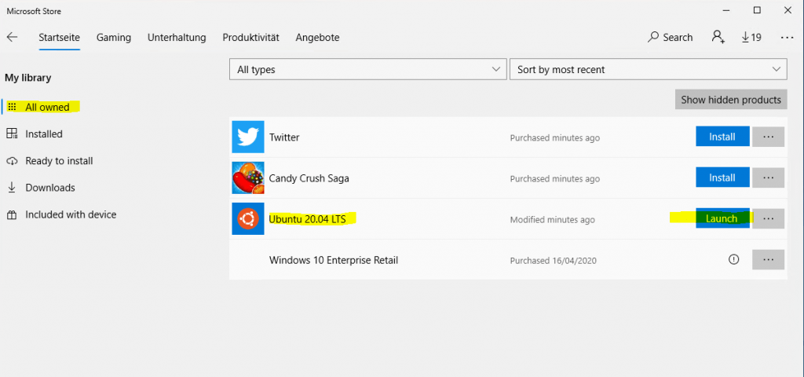
Task: Open the See more menu in header
Action: 787,38
